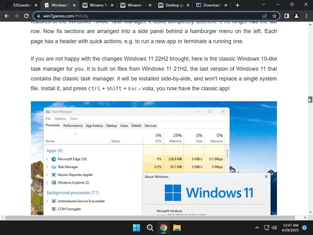Click the Chrome taskbar icon
Image resolution: width=313 pixels, height=235 pixels.
point(164,228)
